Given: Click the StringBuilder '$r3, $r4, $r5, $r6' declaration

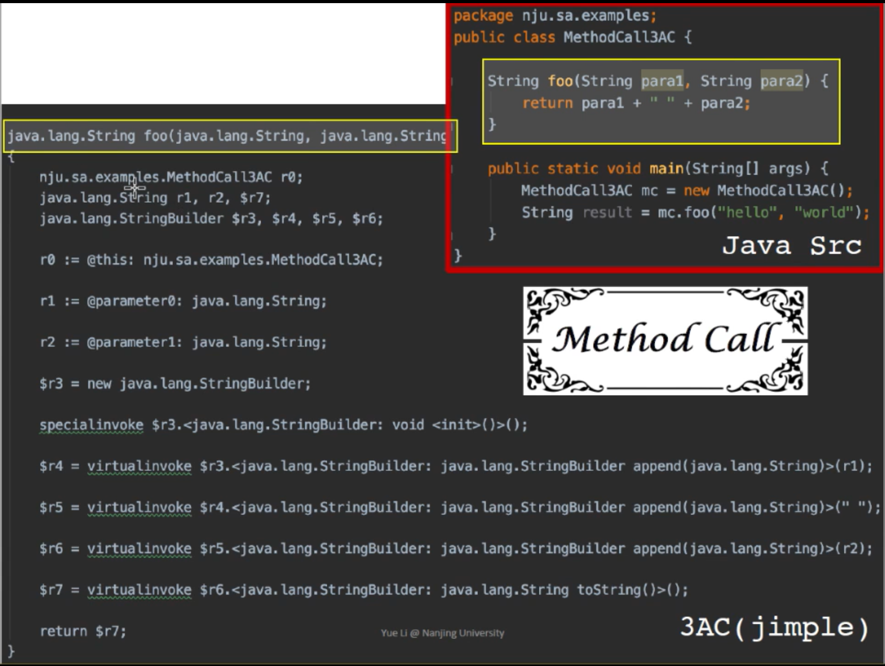Looking at the screenshot, I should click(211, 218).
